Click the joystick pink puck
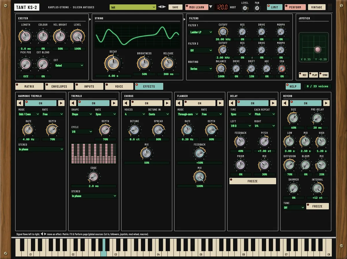This screenshot has height=259, width=347. (318, 49)
